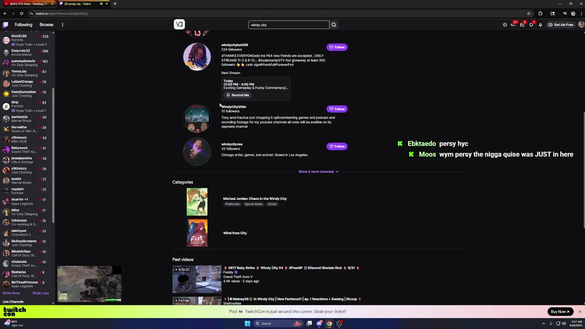Click the browser back arrow
This screenshot has height=329, width=585.
pyautogui.click(x=5, y=13)
